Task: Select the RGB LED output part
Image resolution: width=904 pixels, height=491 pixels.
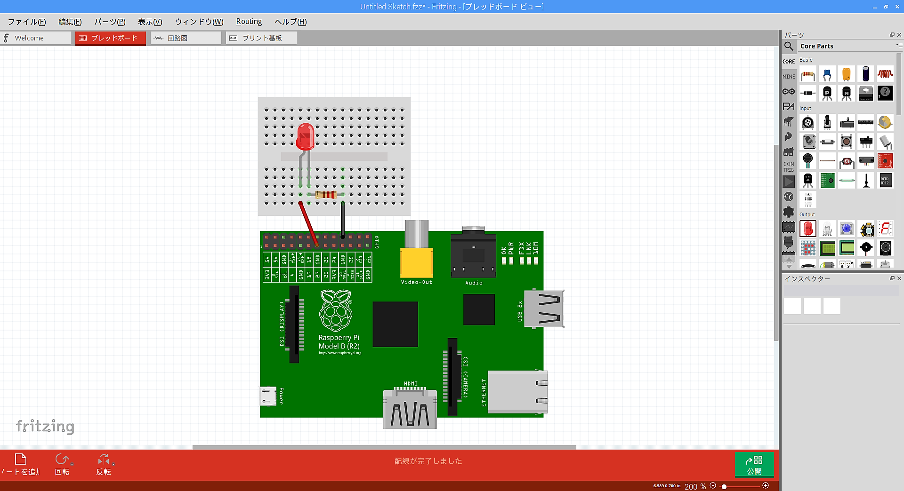Action: [x=827, y=229]
